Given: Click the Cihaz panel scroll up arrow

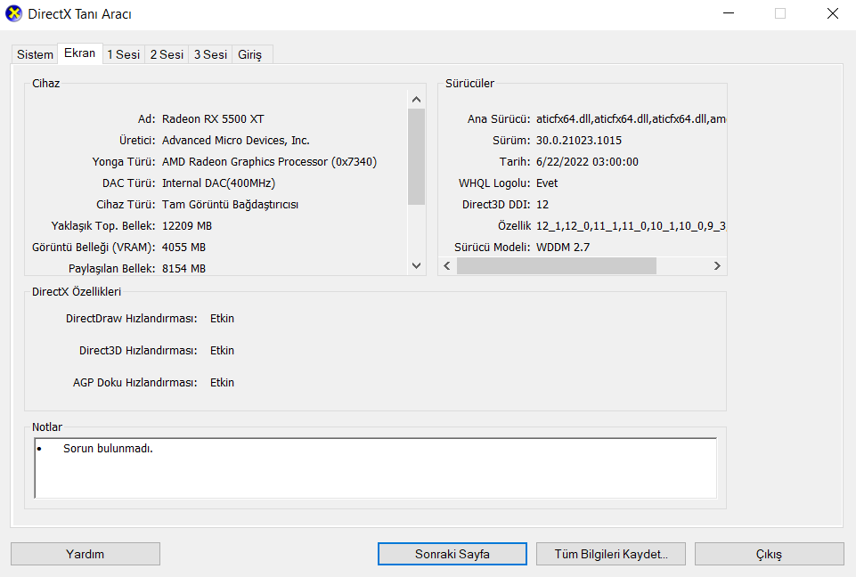Looking at the screenshot, I should tap(416, 100).
